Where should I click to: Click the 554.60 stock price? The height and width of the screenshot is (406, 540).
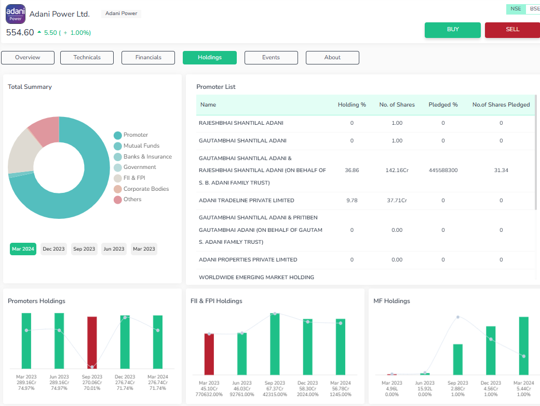click(20, 32)
